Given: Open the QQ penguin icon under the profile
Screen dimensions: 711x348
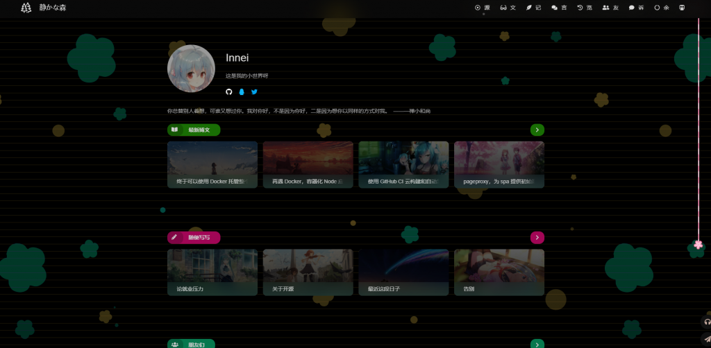Looking at the screenshot, I should click(242, 92).
